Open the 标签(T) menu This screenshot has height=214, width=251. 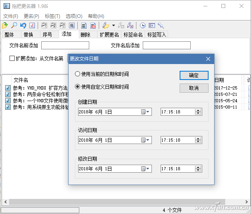(52, 16)
